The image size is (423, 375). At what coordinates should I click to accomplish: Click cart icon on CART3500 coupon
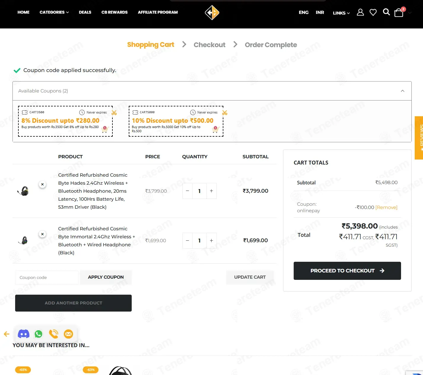(105, 129)
